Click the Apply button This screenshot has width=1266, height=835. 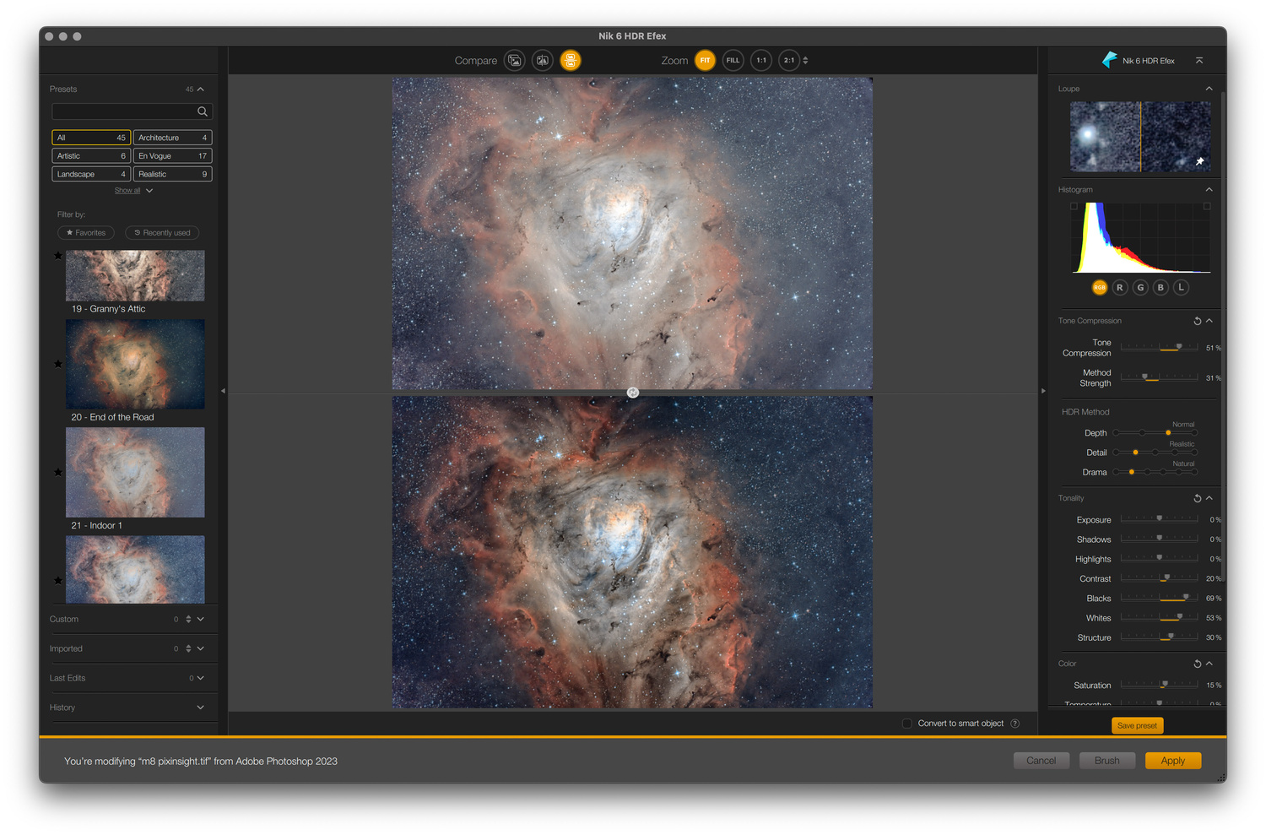coord(1172,761)
